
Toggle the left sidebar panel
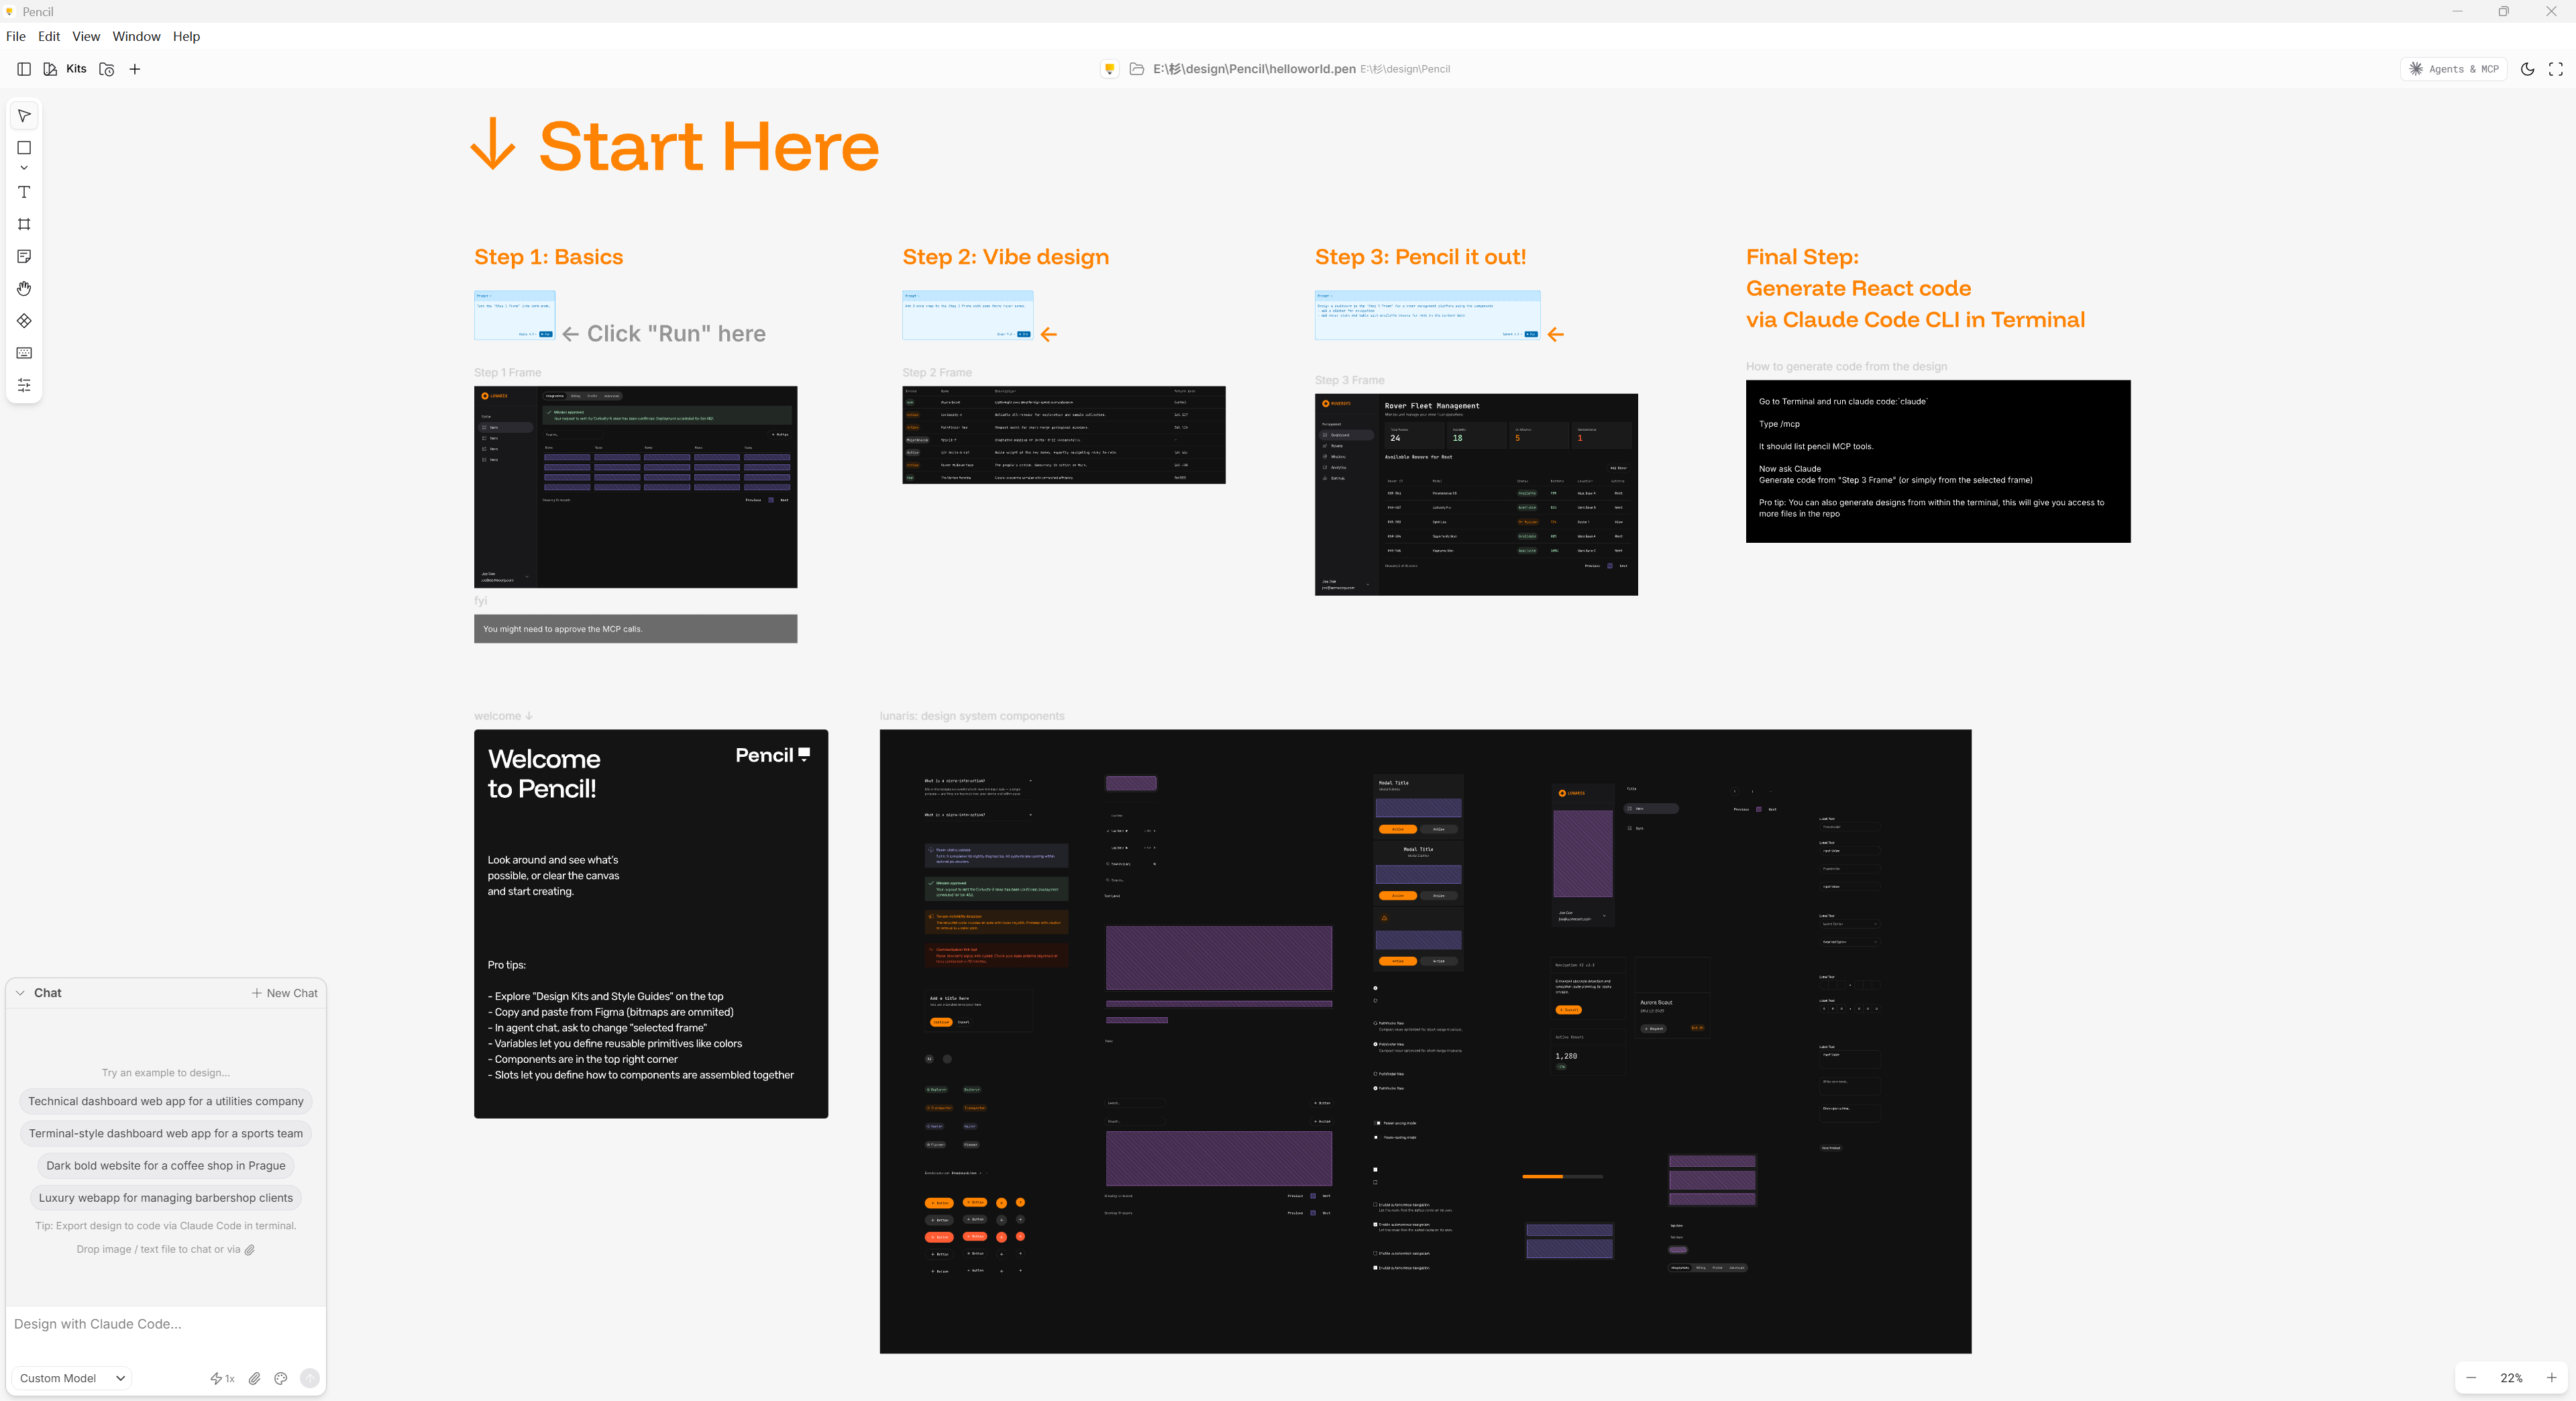[24, 69]
